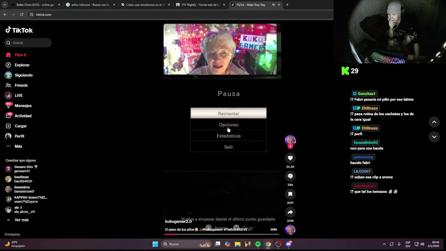Open OBS Studio from taskbar
The image size is (446, 251).
[x=278, y=244]
